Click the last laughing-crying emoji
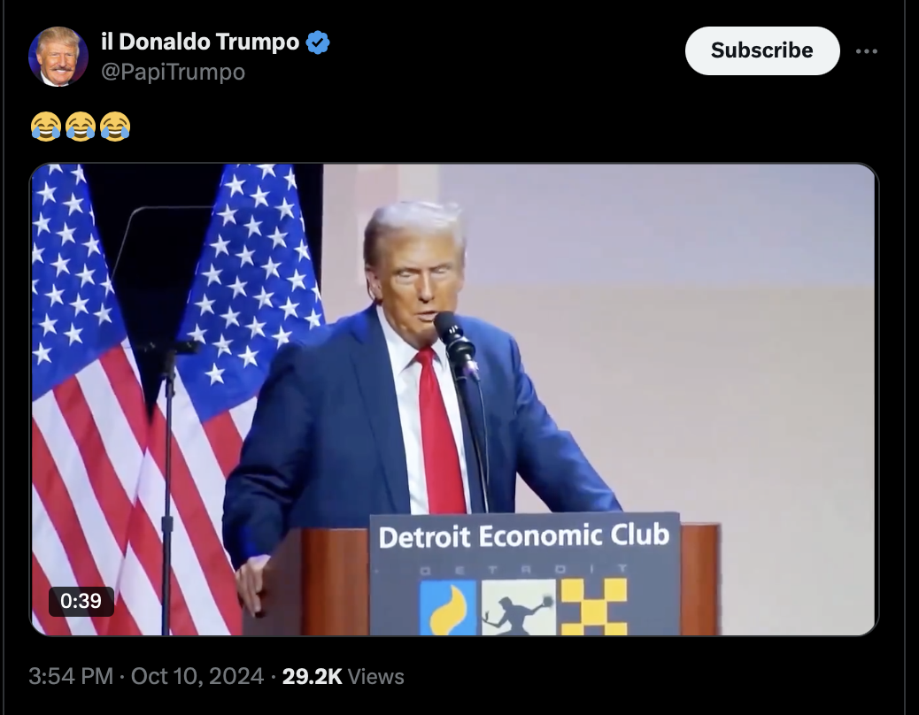This screenshot has height=715, width=919. (115, 127)
